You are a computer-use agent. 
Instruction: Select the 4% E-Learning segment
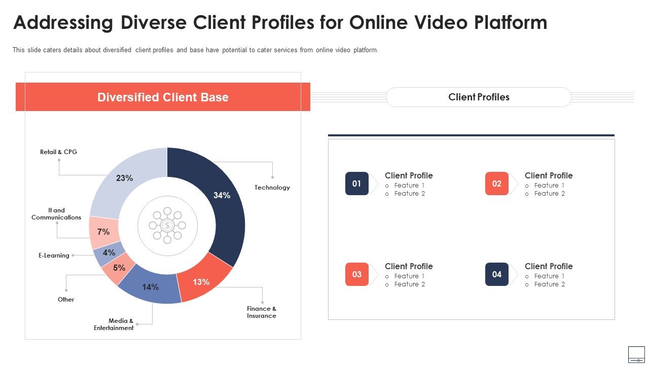click(109, 253)
